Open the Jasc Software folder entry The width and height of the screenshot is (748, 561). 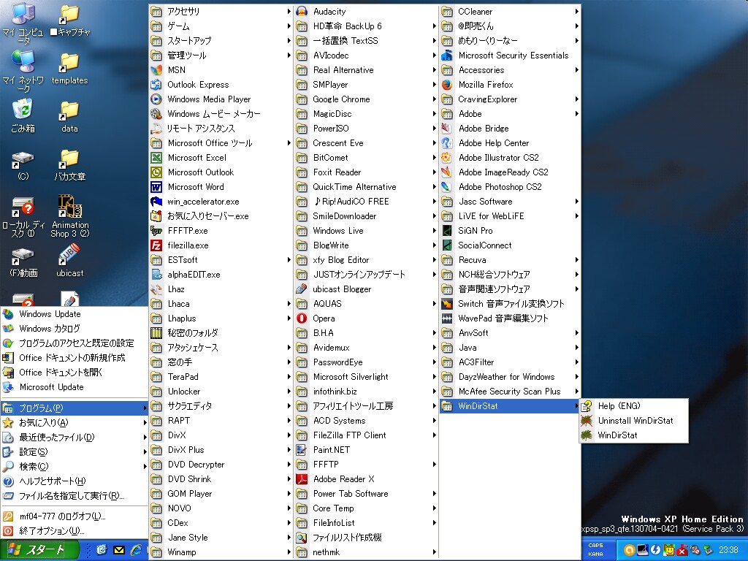(x=509, y=202)
